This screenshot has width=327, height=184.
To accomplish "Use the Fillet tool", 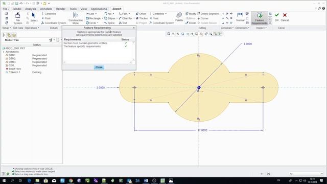I will [123, 14].
